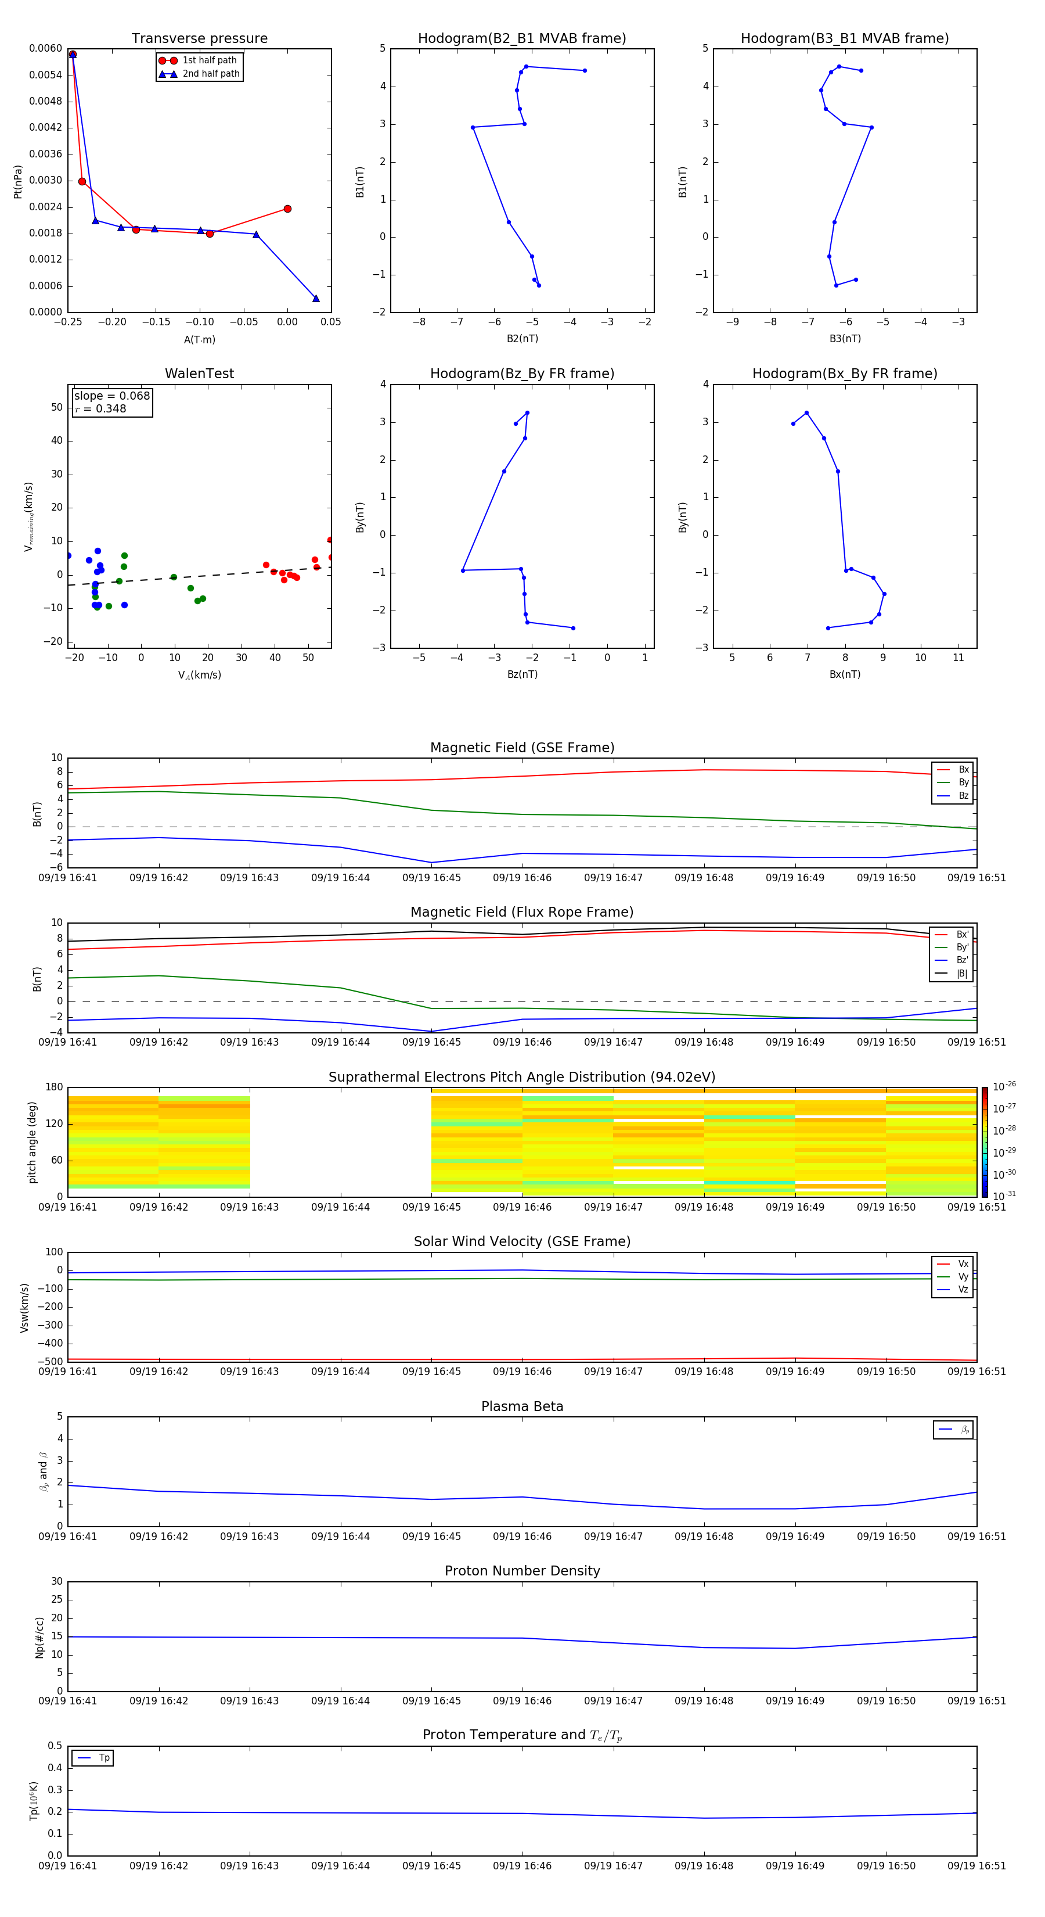Select the Vx entry in velocity legend
The width and height of the screenshot is (1045, 1917).
pyautogui.click(x=953, y=1265)
